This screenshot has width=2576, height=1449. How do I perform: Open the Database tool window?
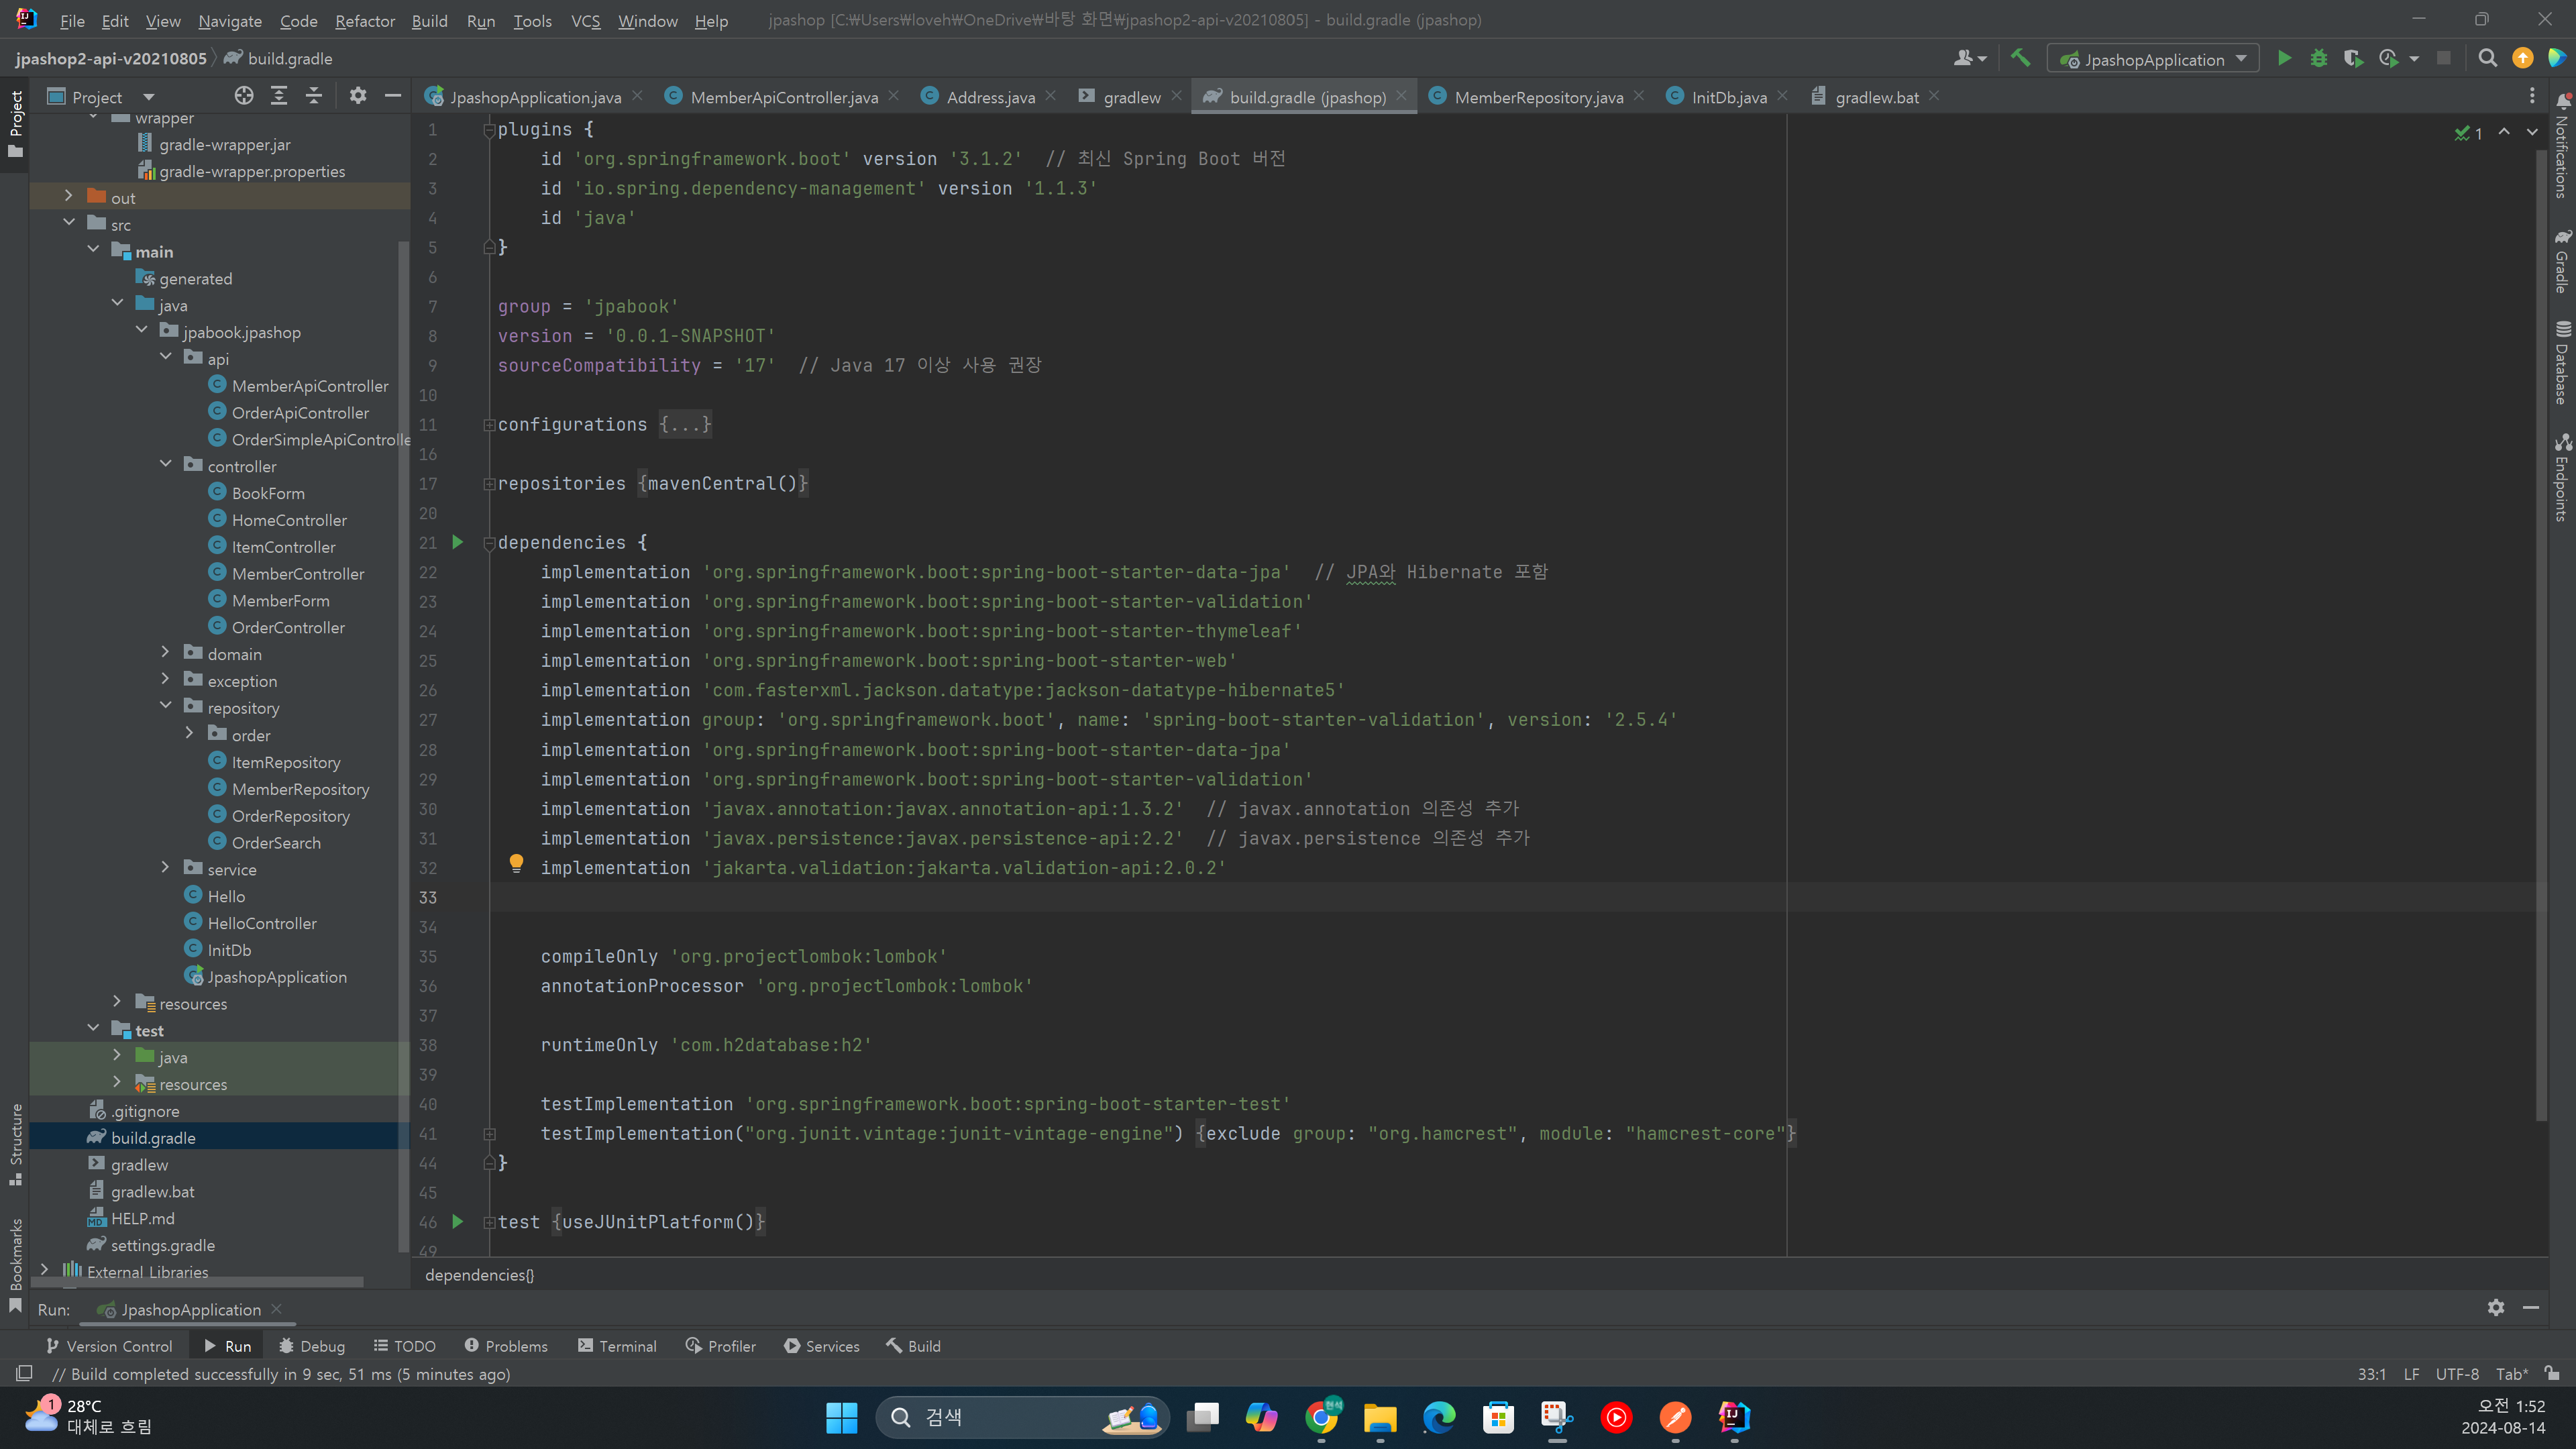click(x=2562, y=362)
